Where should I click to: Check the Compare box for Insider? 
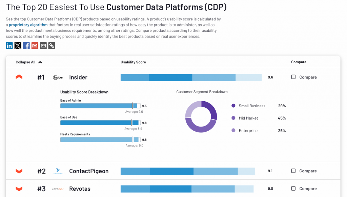tap(293, 77)
